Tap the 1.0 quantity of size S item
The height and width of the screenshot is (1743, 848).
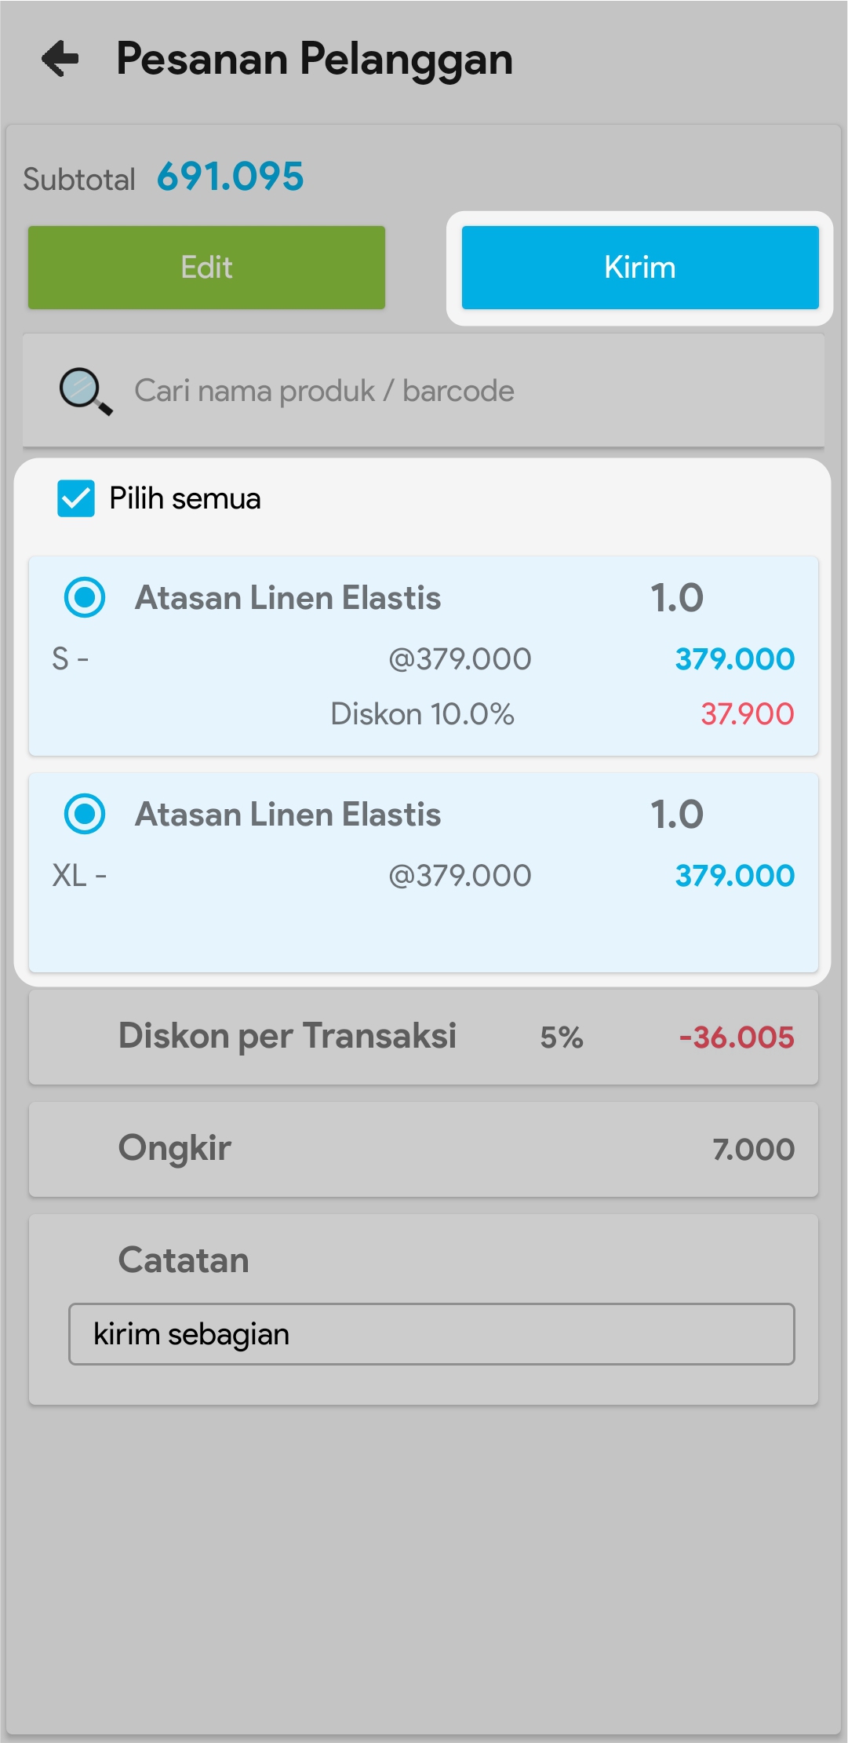pyautogui.click(x=676, y=598)
